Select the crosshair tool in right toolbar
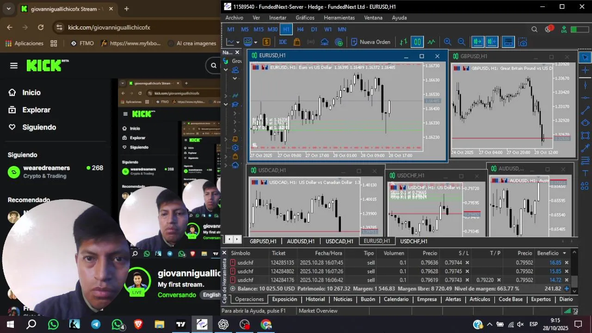Viewport: 592px width, 333px height. coord(585,70)
